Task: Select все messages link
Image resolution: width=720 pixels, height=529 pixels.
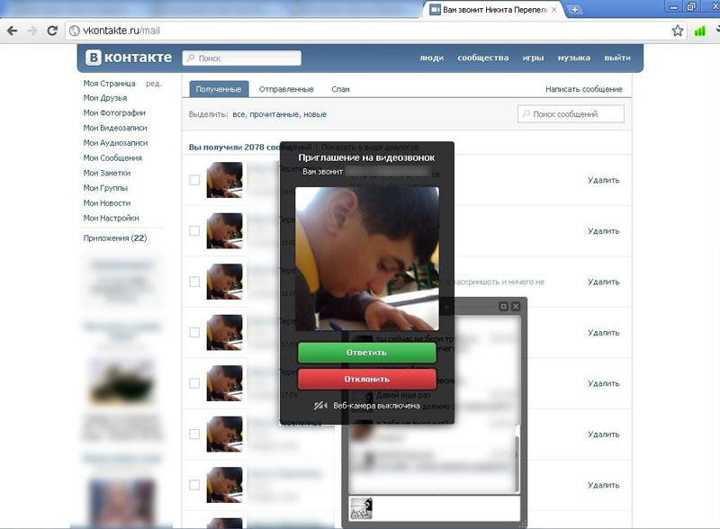Action: click(239, 114)
